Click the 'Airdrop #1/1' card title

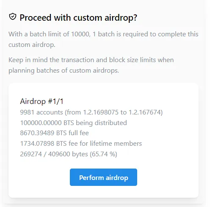point(41,101)
